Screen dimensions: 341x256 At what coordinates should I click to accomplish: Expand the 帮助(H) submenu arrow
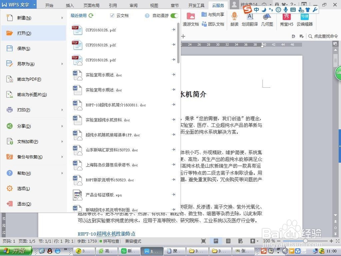(x=62, y=173)
